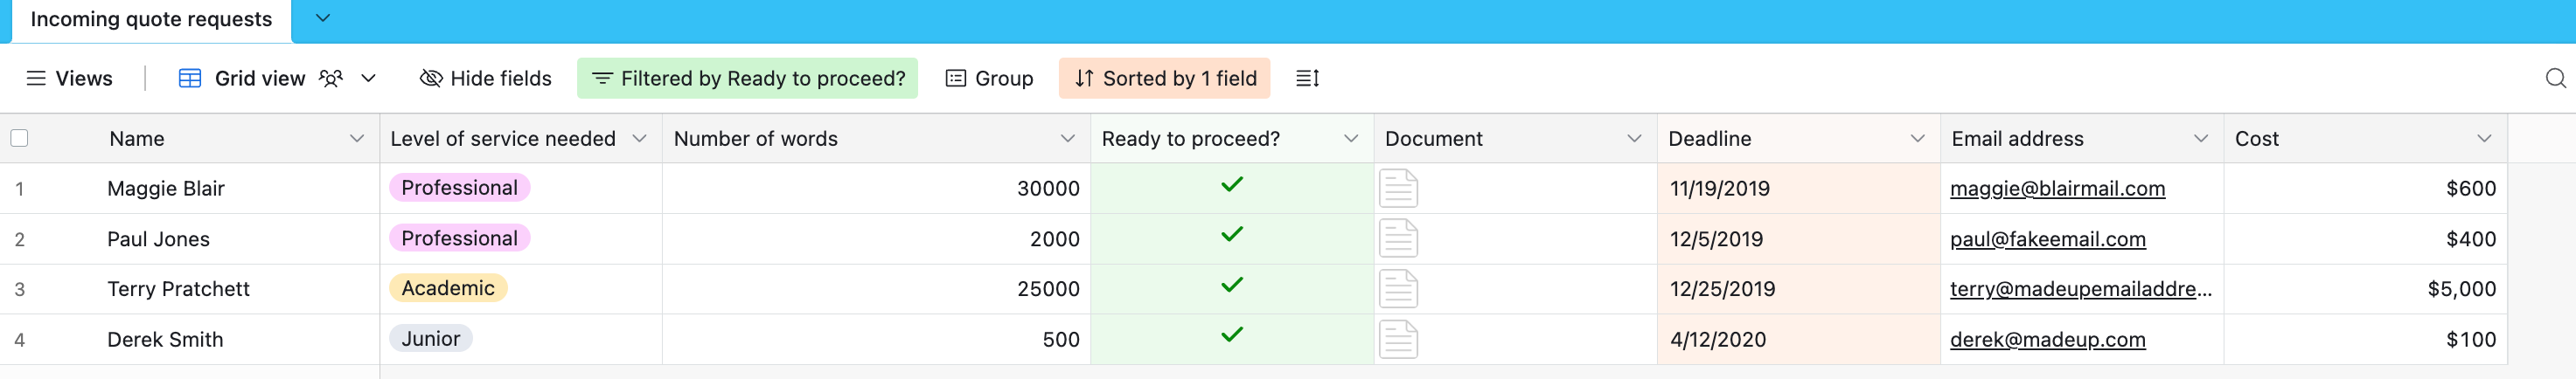2576x379 pixels.
Task: Open Paul Jones' document attachment icon
Action: click(1398, 239)
